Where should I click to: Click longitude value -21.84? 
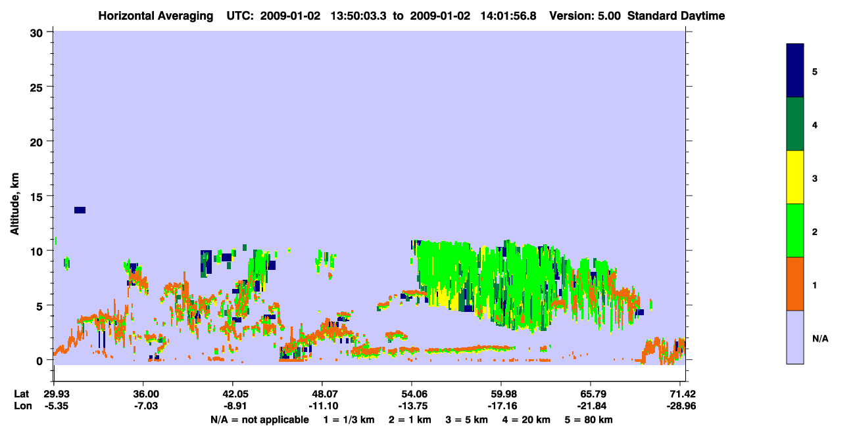[591, 406]
